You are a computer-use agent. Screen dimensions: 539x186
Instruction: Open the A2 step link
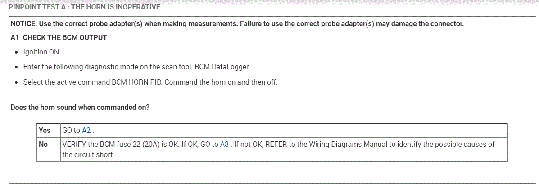(86, 131)
